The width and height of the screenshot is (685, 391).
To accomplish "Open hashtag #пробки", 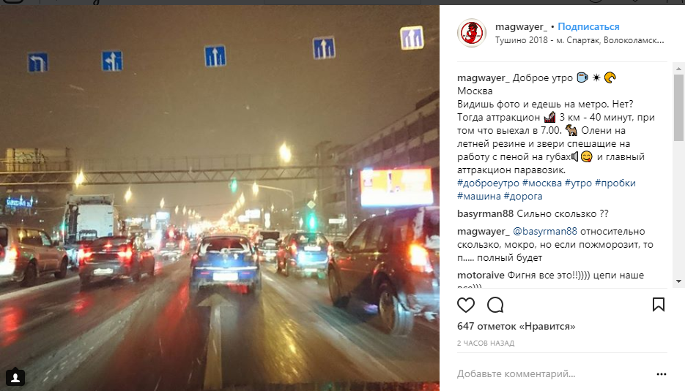I will coord(615,183).
